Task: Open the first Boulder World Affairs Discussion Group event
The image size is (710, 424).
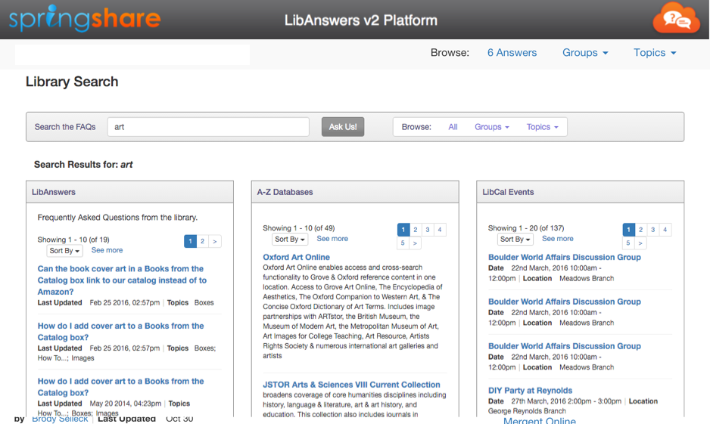Action: point(564,257)
